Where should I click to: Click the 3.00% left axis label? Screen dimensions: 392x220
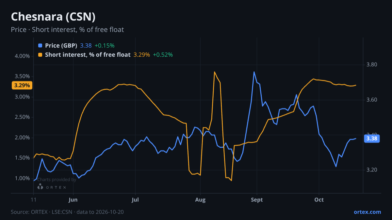(x=22, y=97)
